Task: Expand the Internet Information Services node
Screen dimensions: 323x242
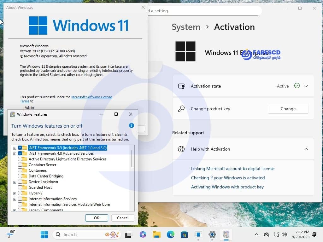Action: coord(15,199)
